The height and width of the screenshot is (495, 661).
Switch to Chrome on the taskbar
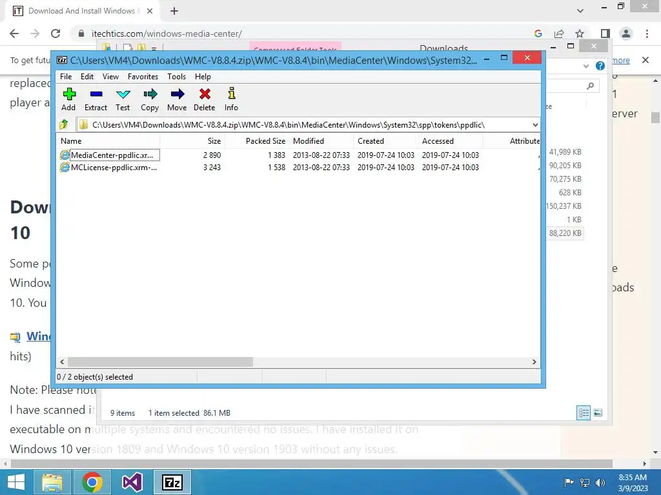[92, 482]
